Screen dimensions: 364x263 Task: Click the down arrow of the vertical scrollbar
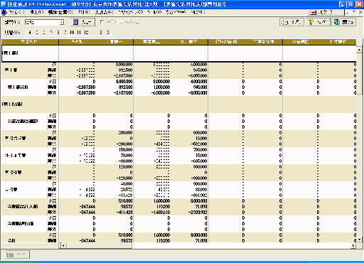pyautogui.click(x=359, y=240)
